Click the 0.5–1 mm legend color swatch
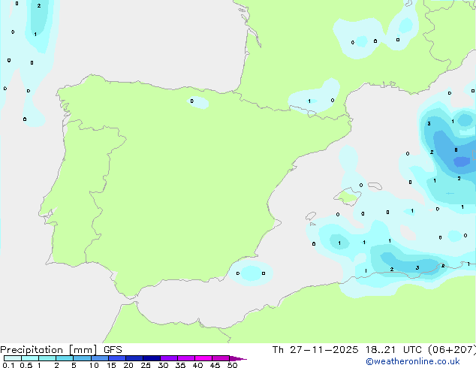476x368 pixels. [x=30, y=358]
